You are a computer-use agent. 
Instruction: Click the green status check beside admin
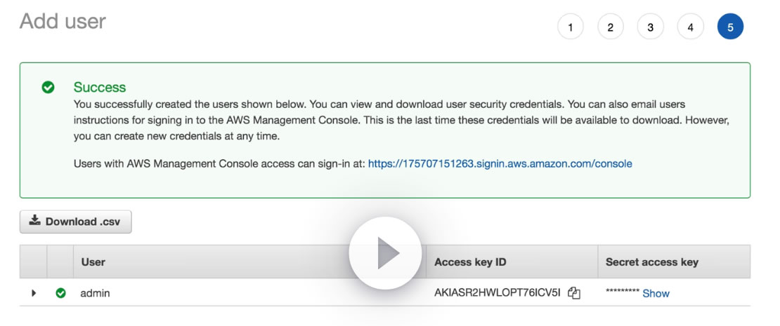tap(60, 293)
